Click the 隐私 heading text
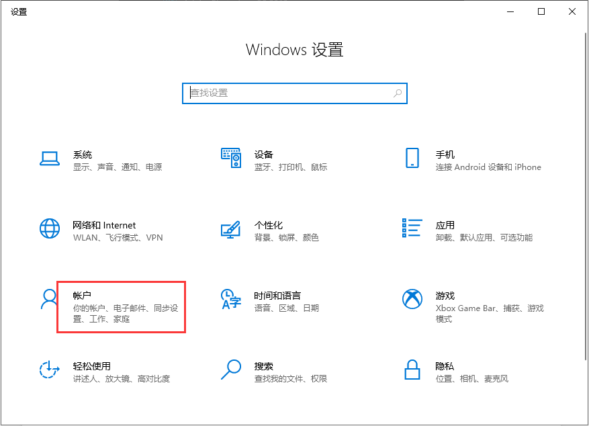The height and width of the screenshot is (426, 589). point(445,366)
